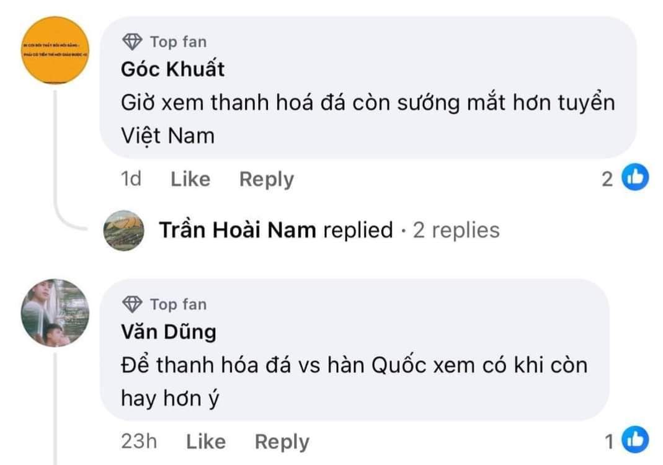Show who reacted via the count 2
Image resolution: width=663 pixels, height=465 pixels.
(x=607, y=179)
